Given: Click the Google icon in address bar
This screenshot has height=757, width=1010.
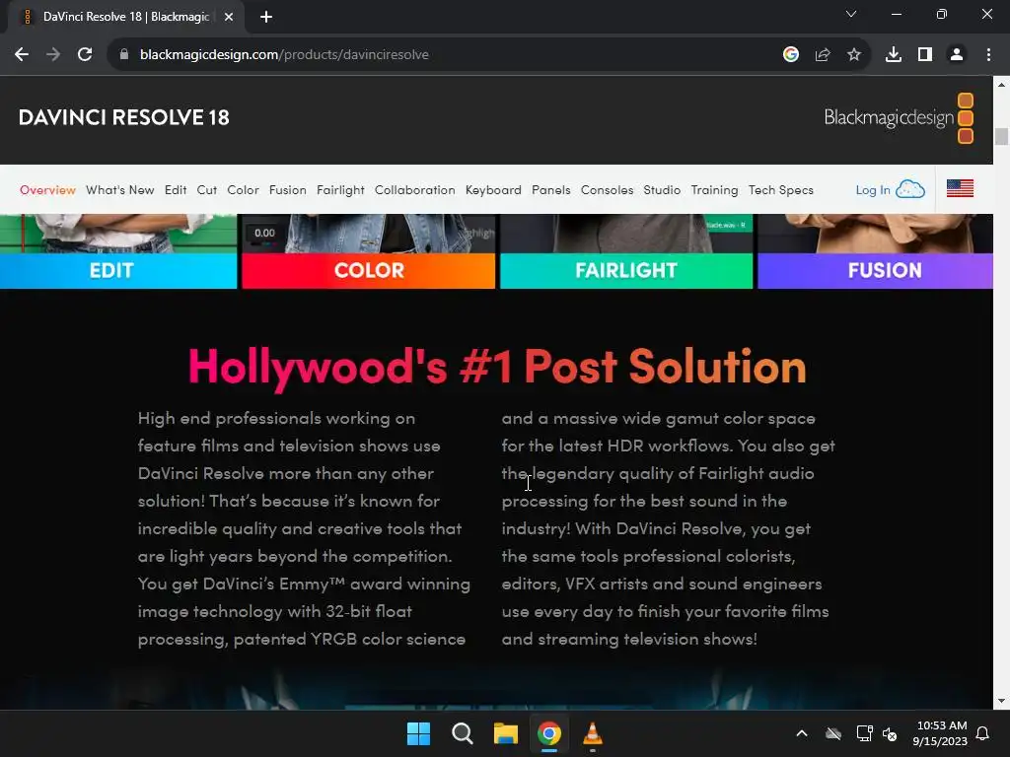Looking at the screenshot, I should [x=791, y=55].
